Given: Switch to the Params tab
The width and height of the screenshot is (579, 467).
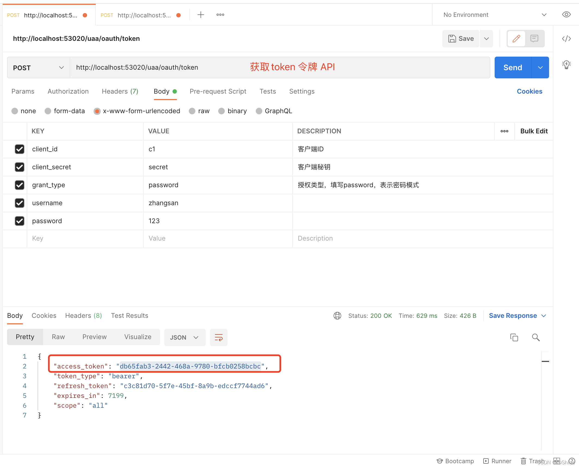Looking at the screenshot, I should coord(23,91).
